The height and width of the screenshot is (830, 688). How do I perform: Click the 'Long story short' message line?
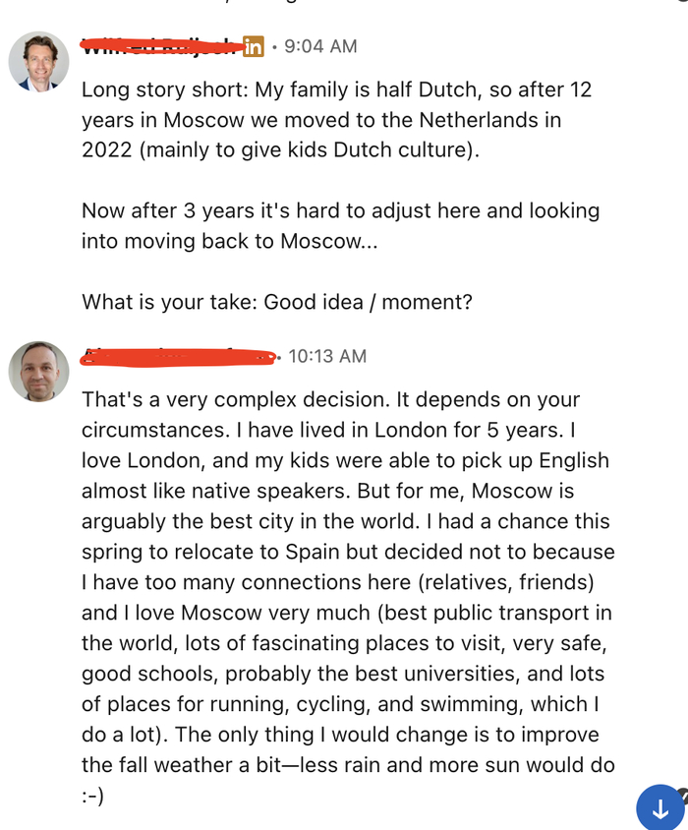[336, 90]
